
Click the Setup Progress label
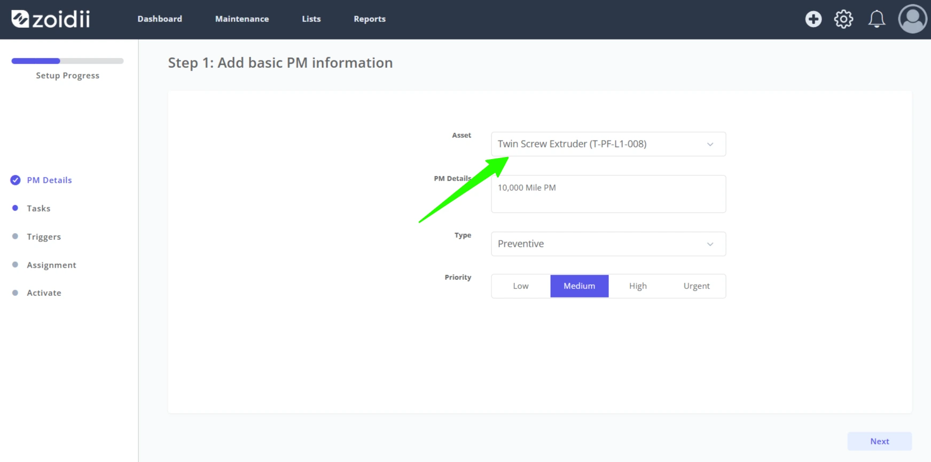(x=67, y=76)
